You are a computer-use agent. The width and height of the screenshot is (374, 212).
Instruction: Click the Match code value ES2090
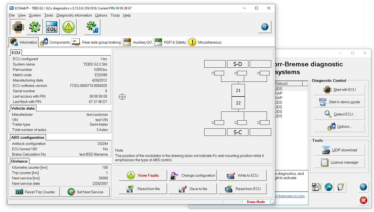point(101,75)
